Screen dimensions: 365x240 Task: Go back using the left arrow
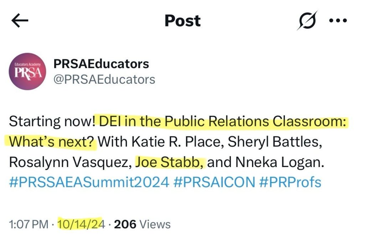coord(20,20)
